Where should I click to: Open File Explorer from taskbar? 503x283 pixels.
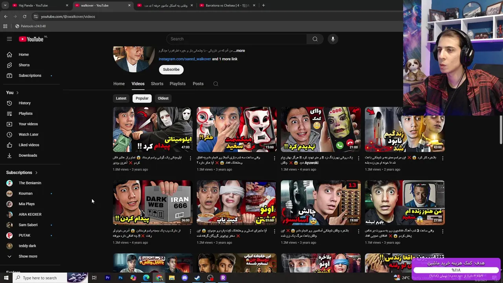tap(172, 278)
